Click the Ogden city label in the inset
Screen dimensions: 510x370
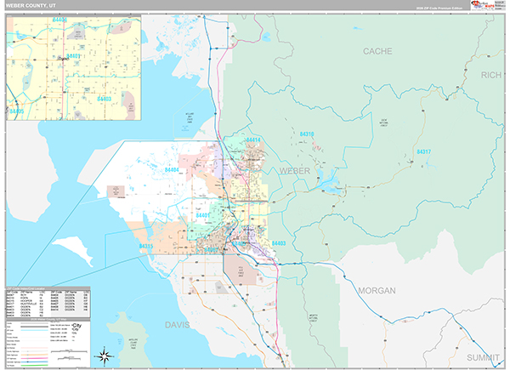tap(64, 59)
